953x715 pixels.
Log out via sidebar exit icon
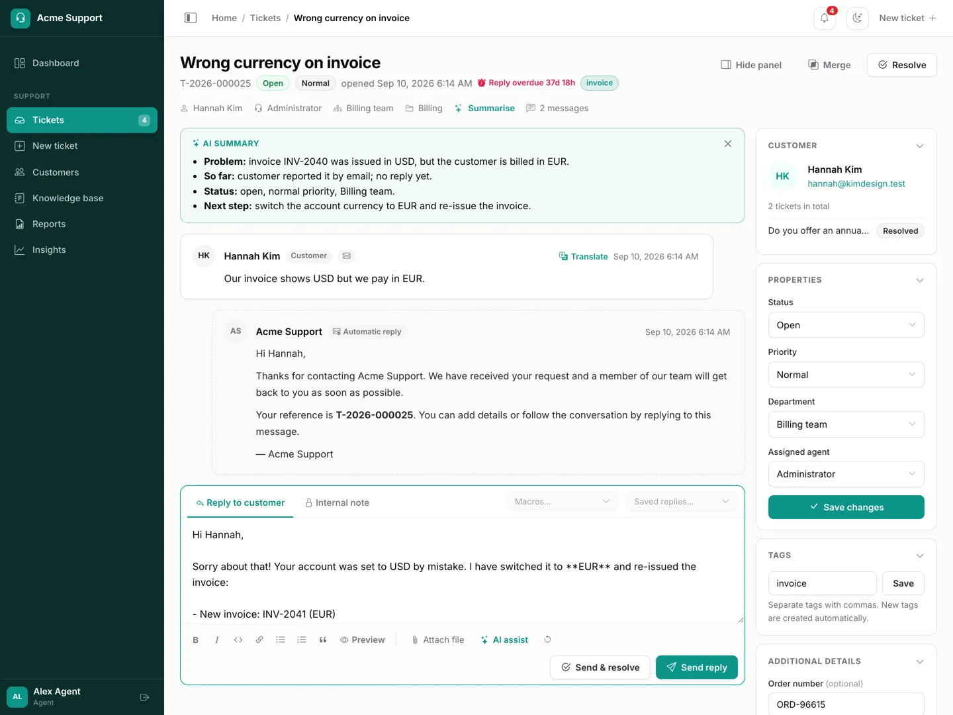[145, 697]
